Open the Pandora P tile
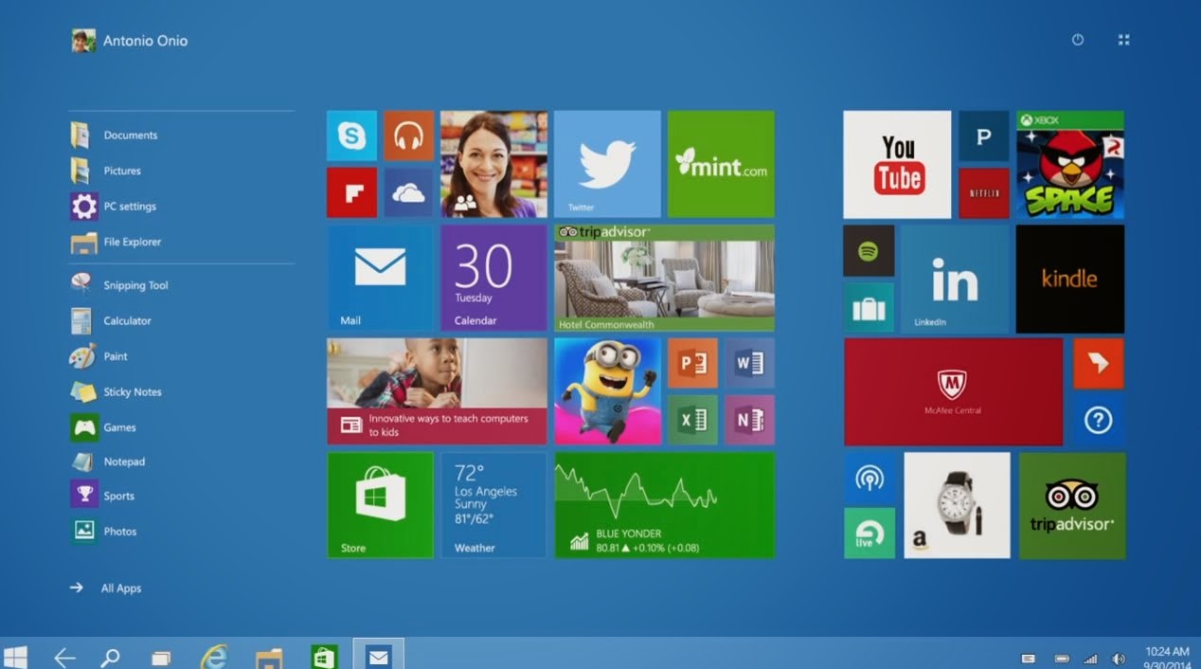Image resolution: width=1201 pixels, height=669 pixels. pyautogui.click(x=983, y=136)
